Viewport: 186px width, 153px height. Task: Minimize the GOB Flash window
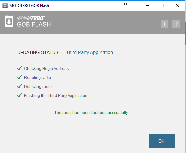click(x=147, y=5)
